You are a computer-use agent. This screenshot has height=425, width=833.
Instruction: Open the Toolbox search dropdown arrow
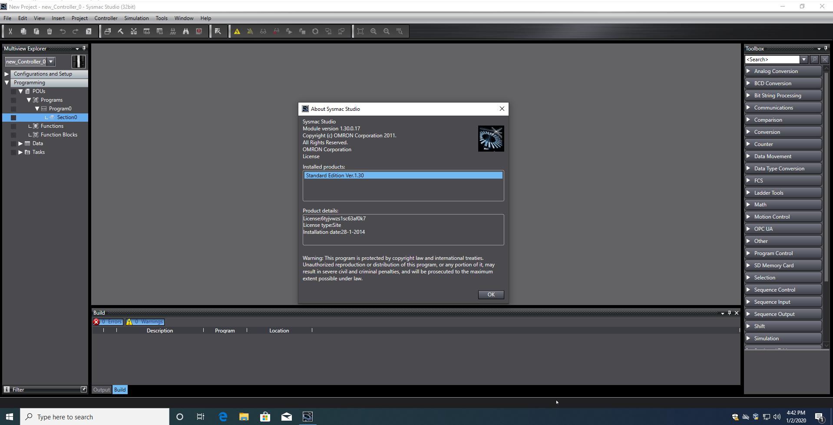pos(804,60)
